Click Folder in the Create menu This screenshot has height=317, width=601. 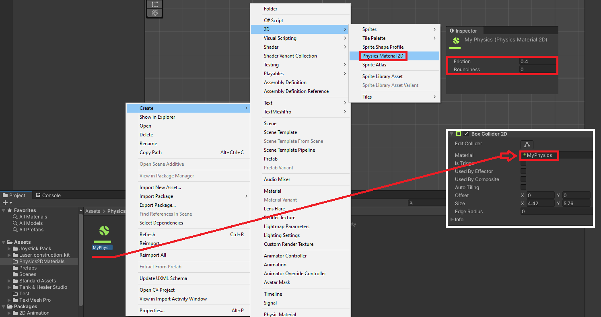point(300,9)
